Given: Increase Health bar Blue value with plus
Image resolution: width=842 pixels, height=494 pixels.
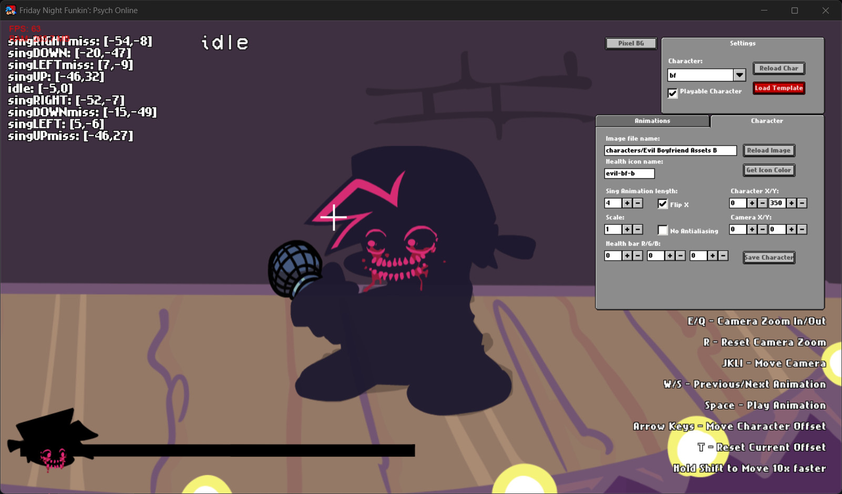Looking at the screenshot, I should click(712, 255).
